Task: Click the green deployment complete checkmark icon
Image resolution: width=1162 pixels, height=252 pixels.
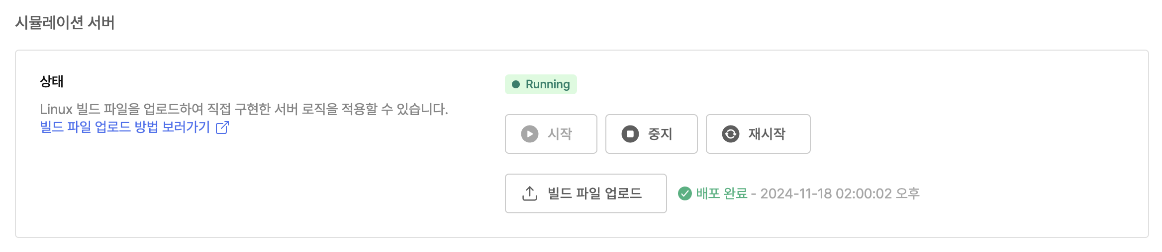Action: 685,193
